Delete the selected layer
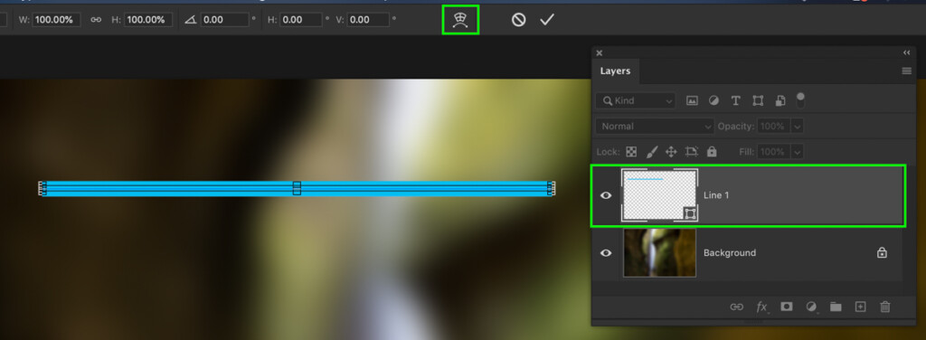Image resolution: width=926 pixels, height=340 pixels. 884,307
